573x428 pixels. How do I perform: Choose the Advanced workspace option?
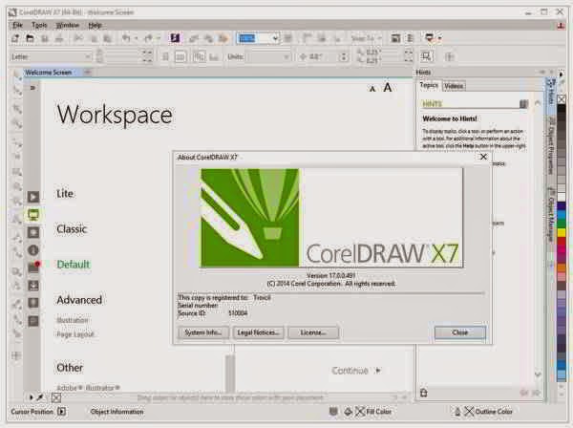[x=79, y=300]
